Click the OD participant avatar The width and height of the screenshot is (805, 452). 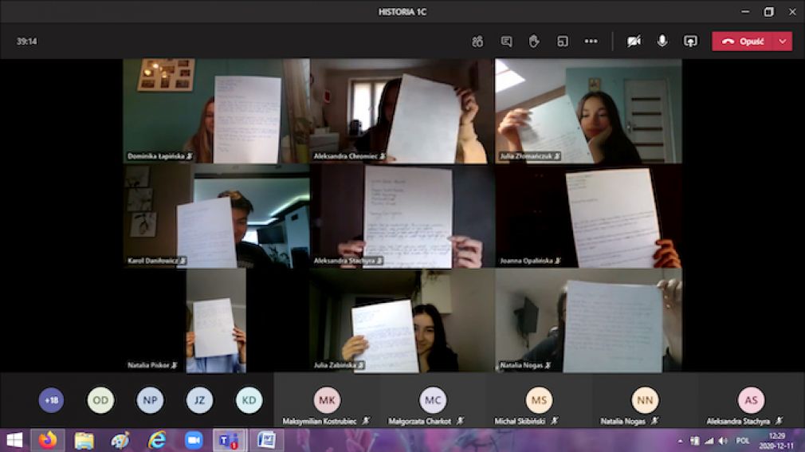(x=100, y=400)
